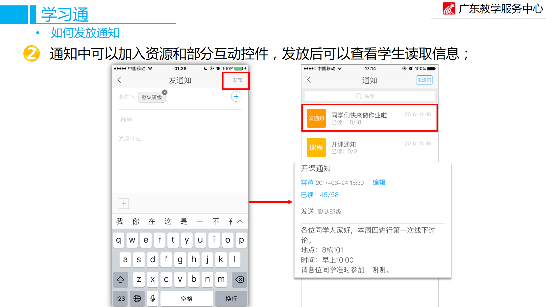
Task: Tap the globe language switch key
Action: pos(137,298)
